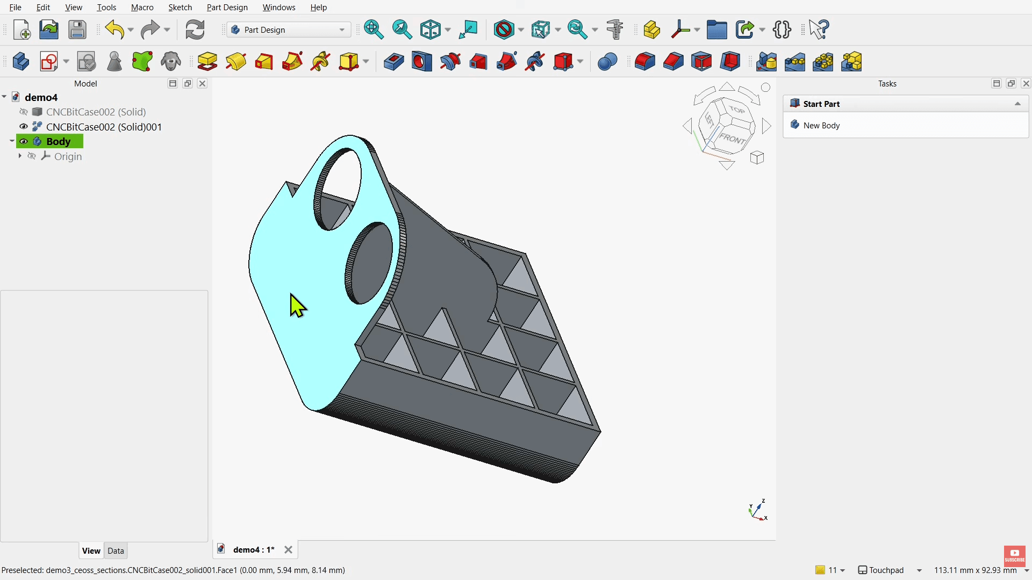
Task: Select the Linear Pattern tool
Action: coord(795,61)
